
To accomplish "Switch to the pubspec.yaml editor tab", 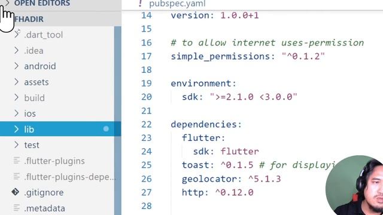I will click(177, 4).
